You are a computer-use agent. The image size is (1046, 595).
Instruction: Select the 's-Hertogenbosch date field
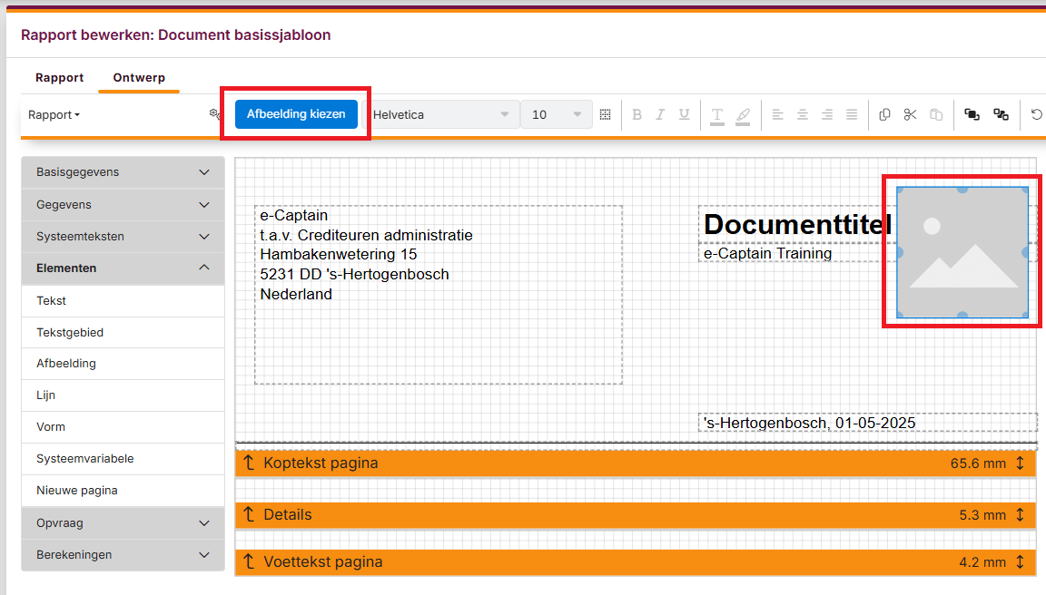click(x=867, y=423)
